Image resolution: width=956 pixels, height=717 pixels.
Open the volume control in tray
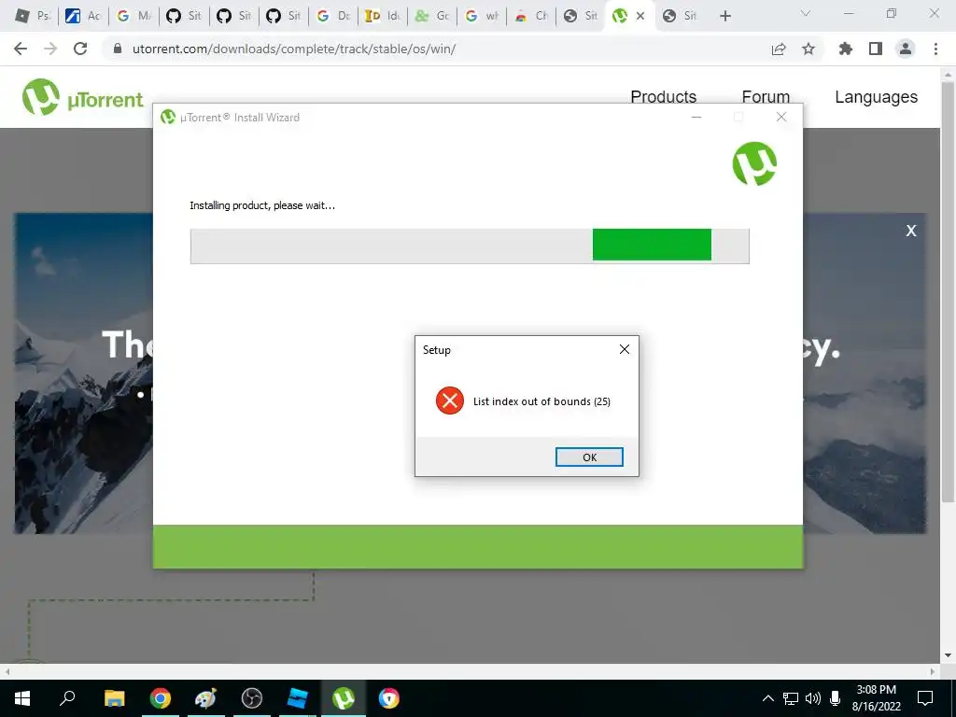[813, 698]
